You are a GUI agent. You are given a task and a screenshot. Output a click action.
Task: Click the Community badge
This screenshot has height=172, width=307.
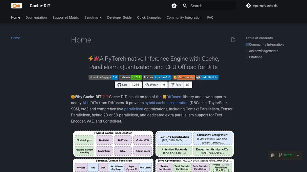(184, 77)
